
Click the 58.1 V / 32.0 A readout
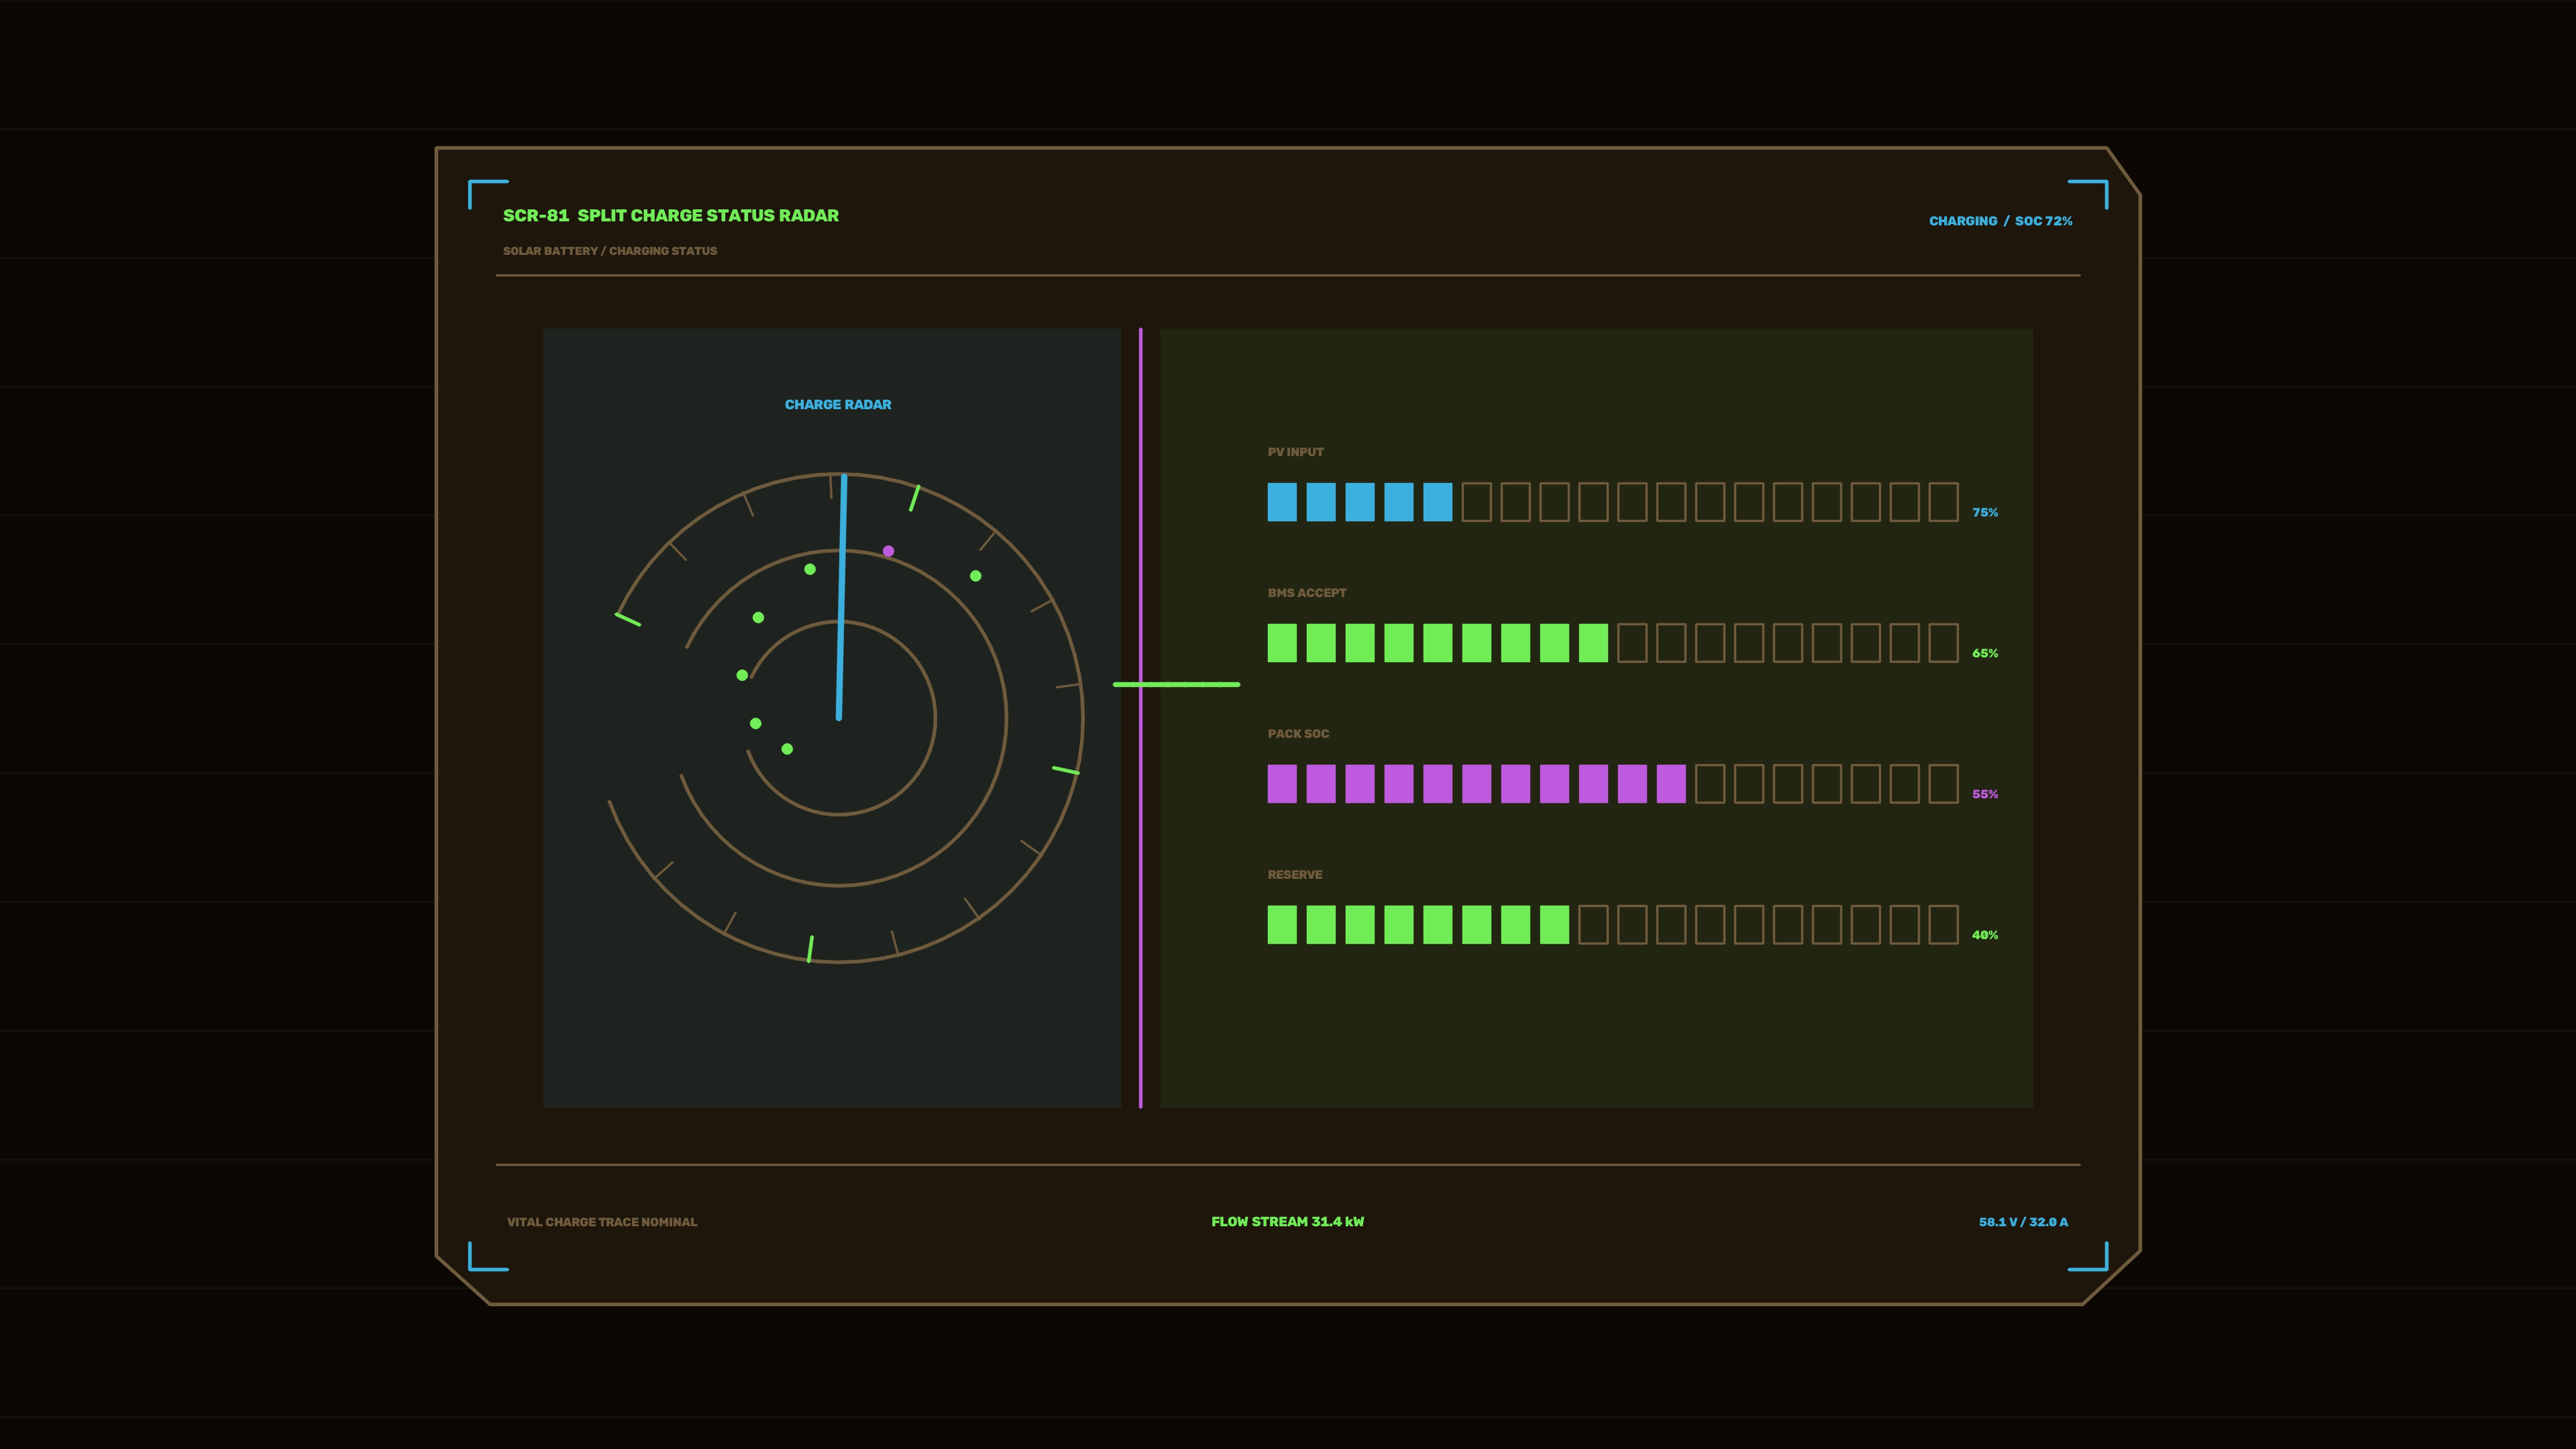point(2023,1222)
